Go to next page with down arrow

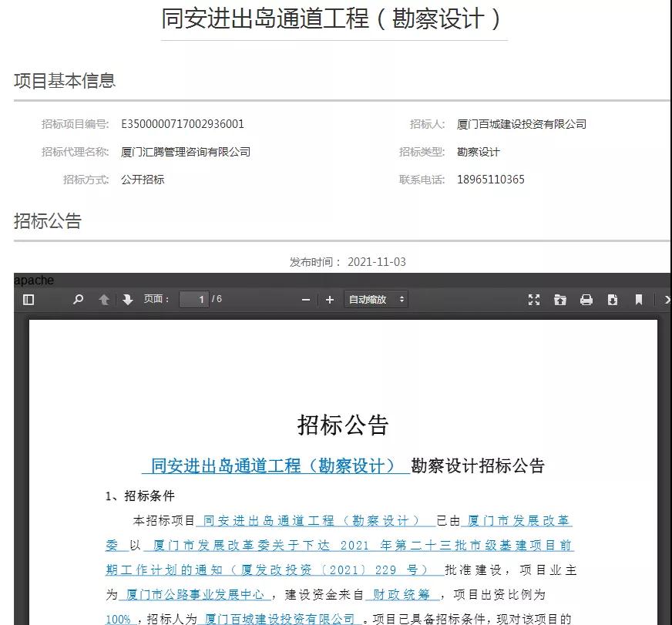127,300
